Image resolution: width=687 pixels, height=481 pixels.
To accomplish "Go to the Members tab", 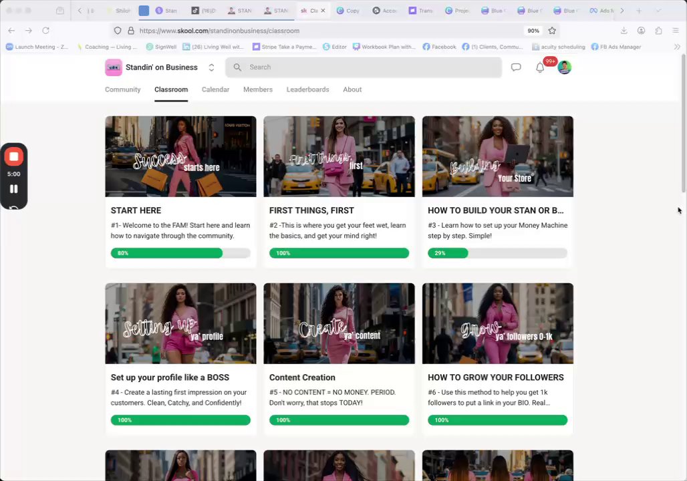I will coord(258,90).
